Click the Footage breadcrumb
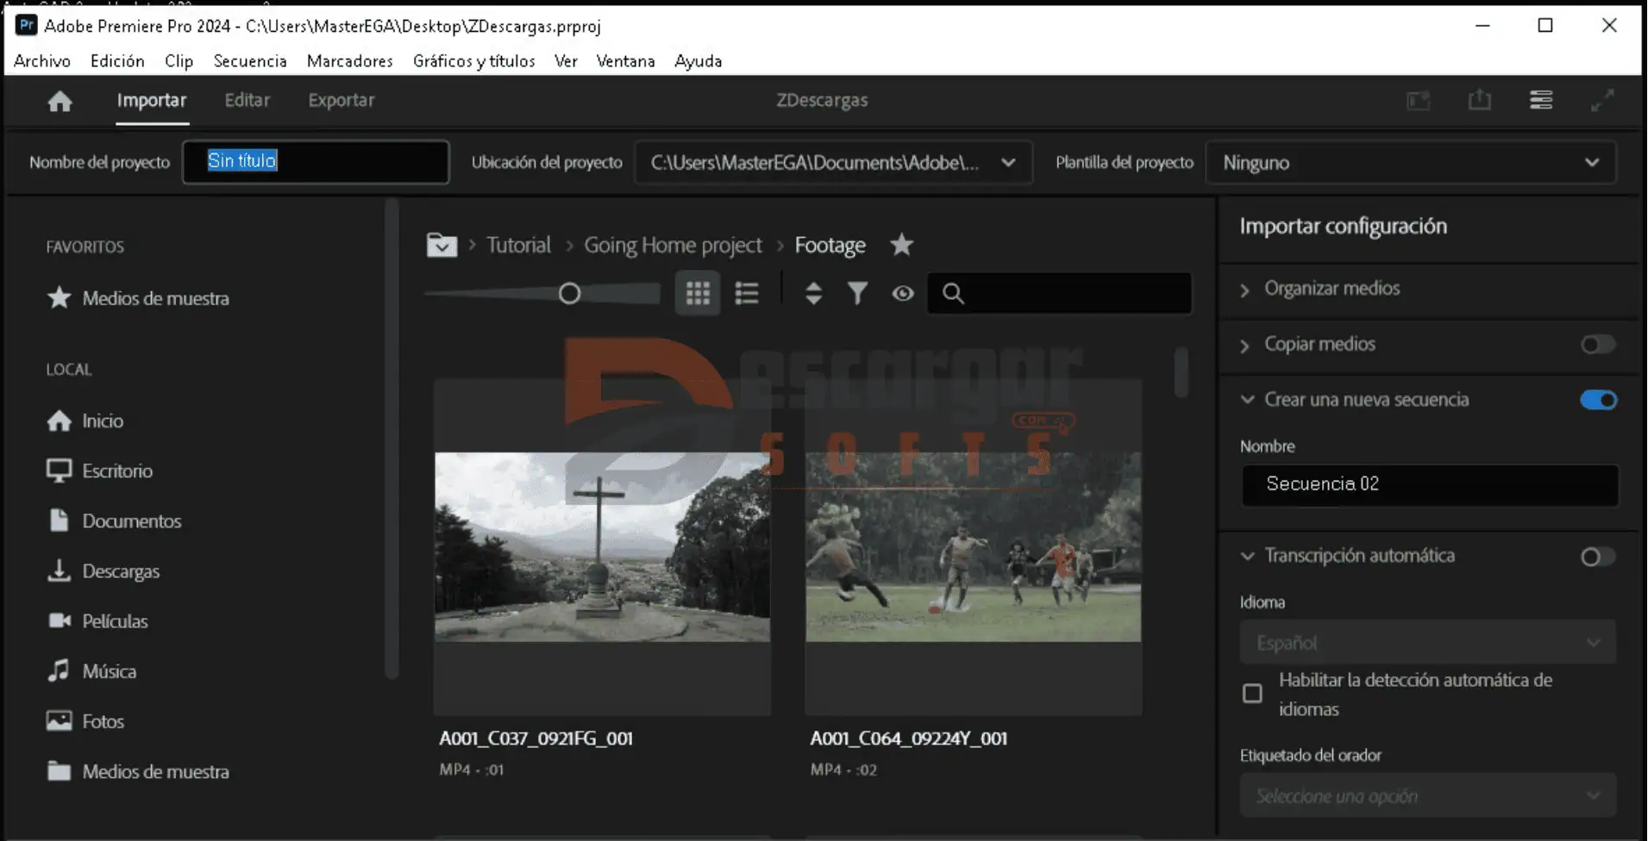 tap(830, 245)
